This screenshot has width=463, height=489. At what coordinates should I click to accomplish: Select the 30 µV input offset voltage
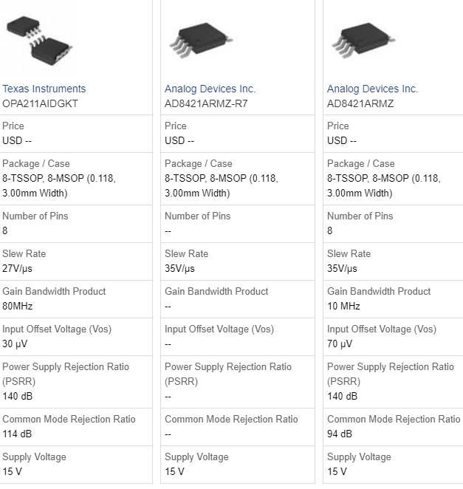(x=15, y=343)
